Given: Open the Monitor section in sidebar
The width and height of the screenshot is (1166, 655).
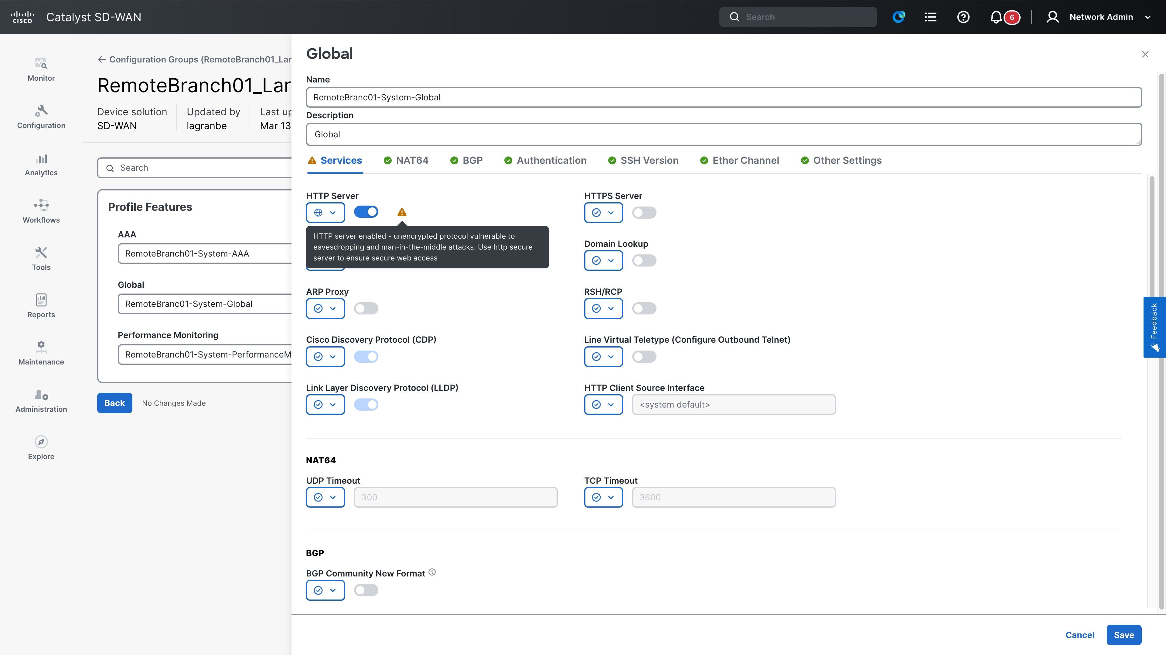Looking at the screenshot, I should click(x=41, y=69).
